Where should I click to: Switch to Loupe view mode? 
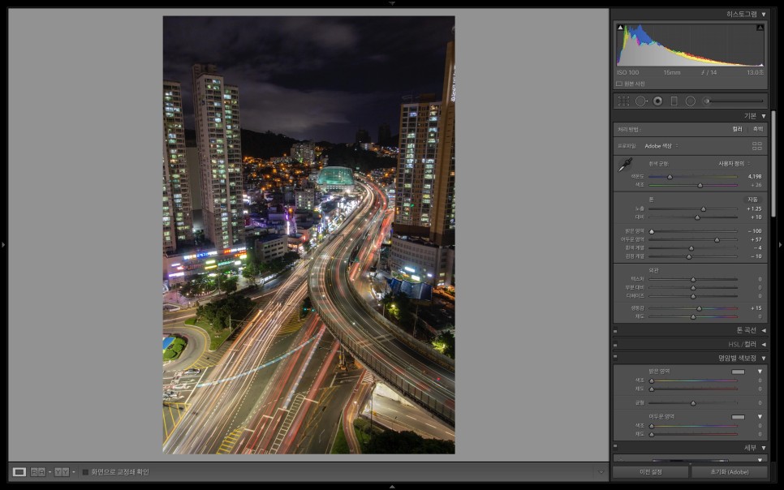pyautogui.click(x=19, y=472)
